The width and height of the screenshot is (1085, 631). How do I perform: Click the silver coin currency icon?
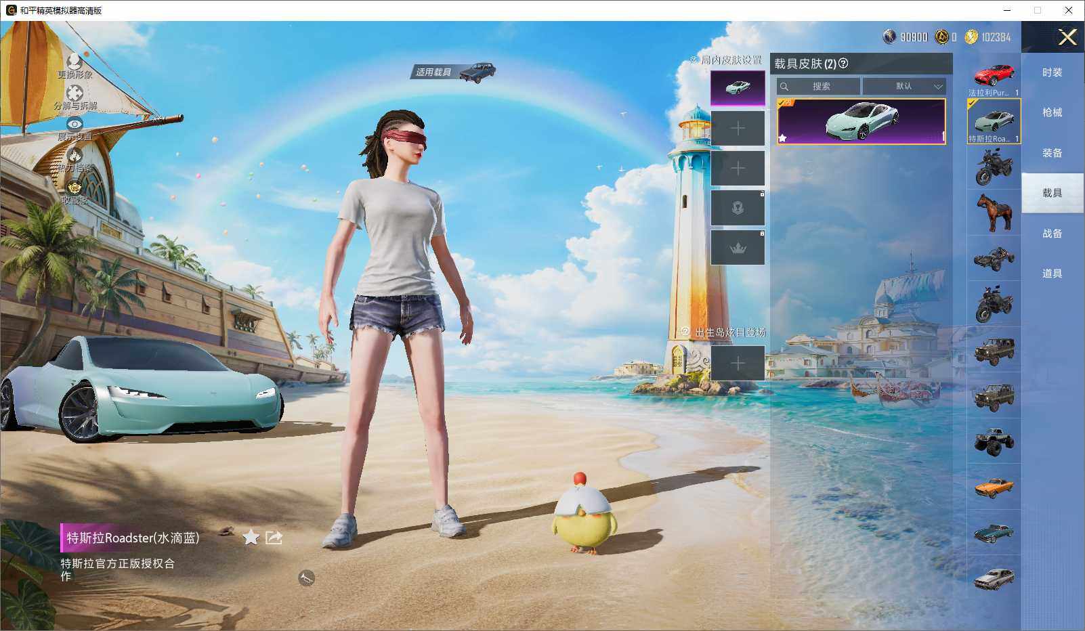[889, 37]
